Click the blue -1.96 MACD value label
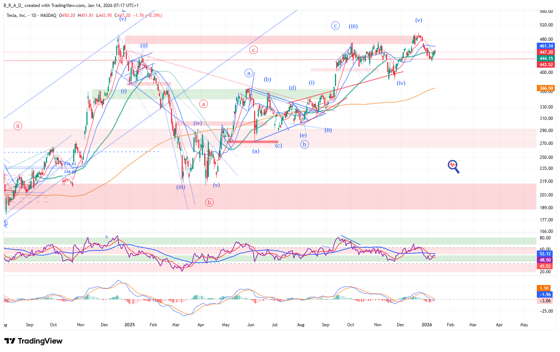 (545, 295)
